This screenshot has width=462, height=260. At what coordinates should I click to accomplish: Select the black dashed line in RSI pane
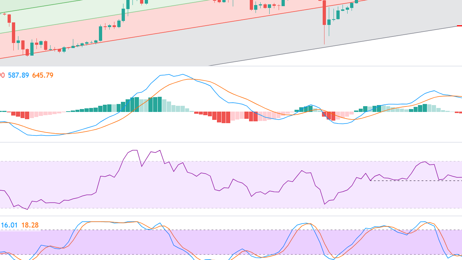click(x=416, y=181)
